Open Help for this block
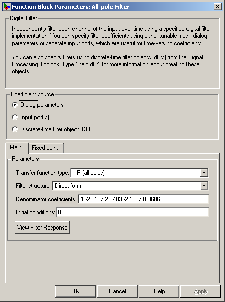The image size is (225, 302). (159, 291)
